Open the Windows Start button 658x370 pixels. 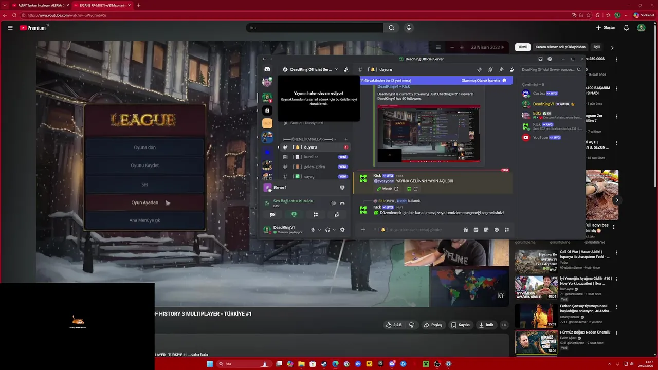[x=210, y=364]
